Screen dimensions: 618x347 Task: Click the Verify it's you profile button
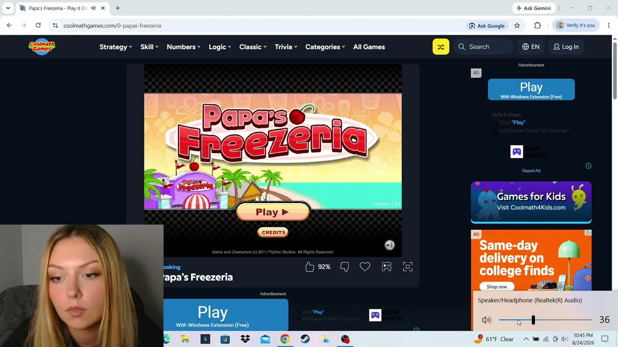tap(576, 26)
